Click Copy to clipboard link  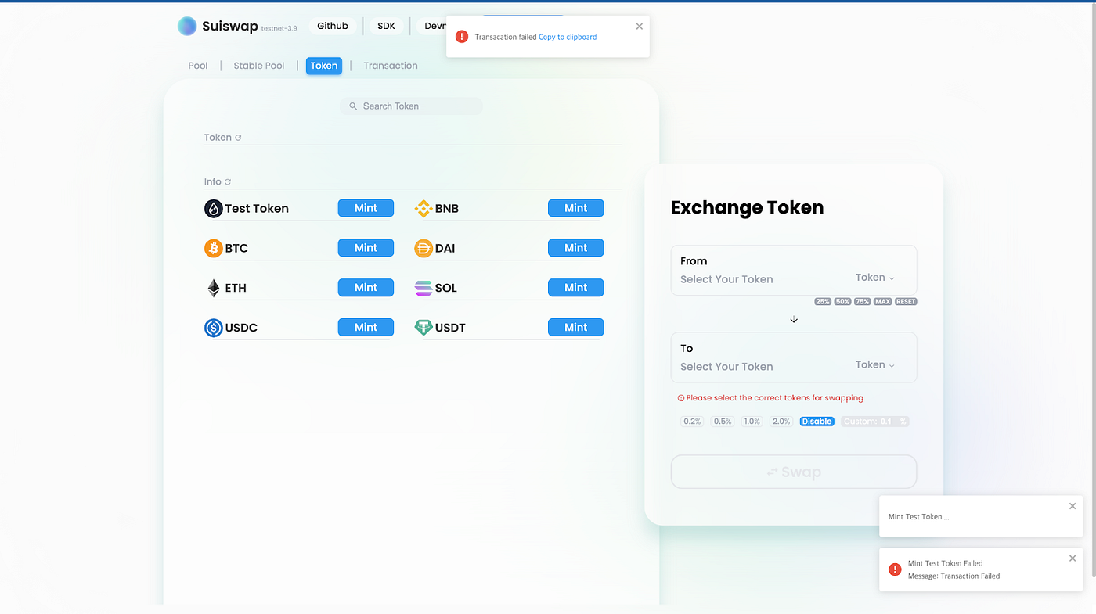point(568,37)
